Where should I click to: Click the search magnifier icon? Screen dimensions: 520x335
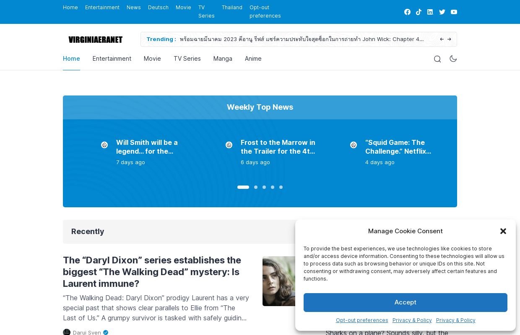(437, 59)
